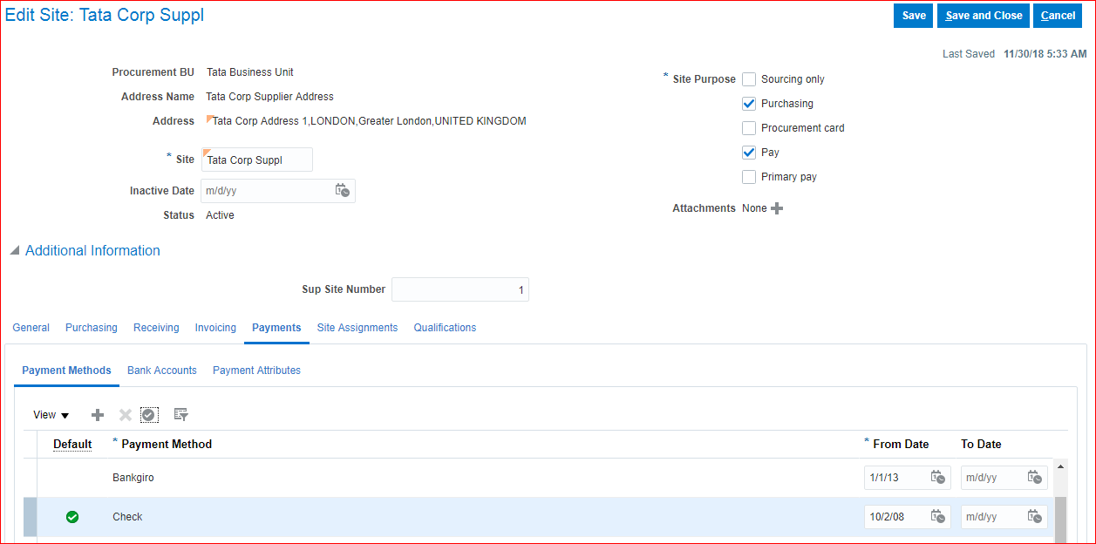Click the set default checkmark icon
Viewport: 1096px width, 544px height.
tap(149, 415)
